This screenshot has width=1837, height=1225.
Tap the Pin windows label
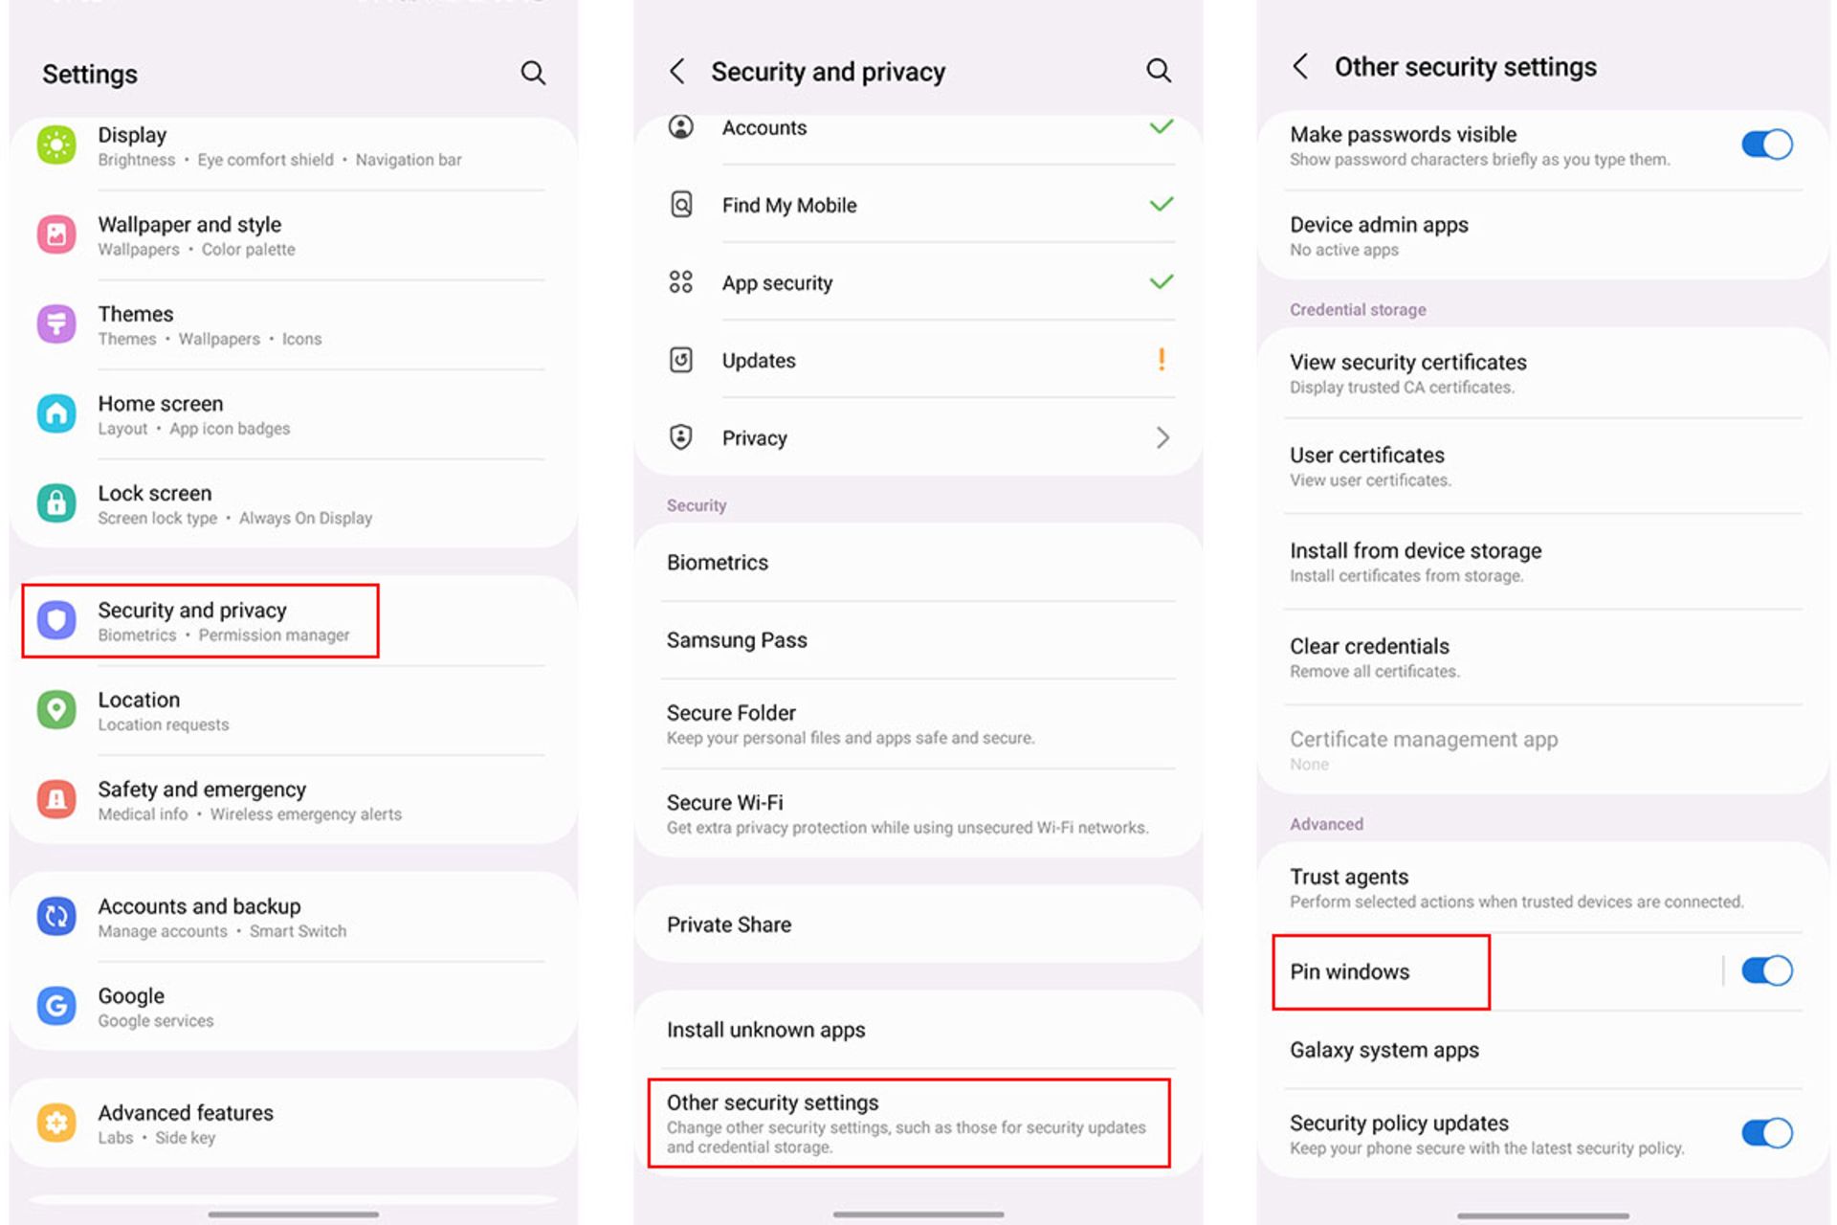click(1349, 971)
